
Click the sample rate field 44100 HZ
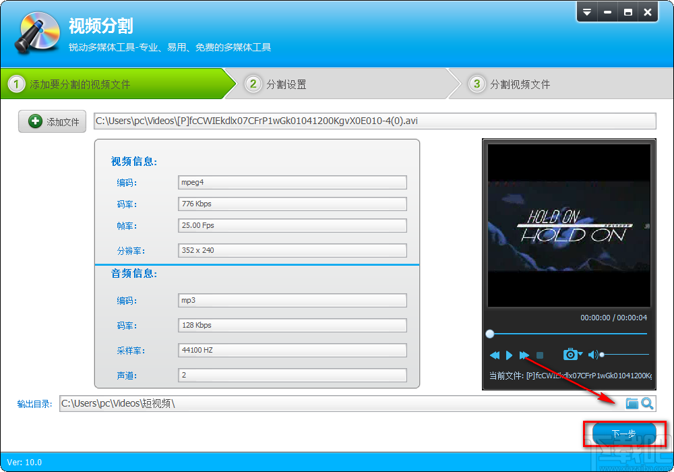(293, 350)
